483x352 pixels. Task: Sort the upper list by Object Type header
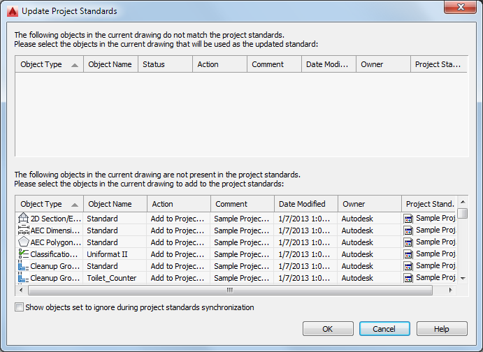49,64
